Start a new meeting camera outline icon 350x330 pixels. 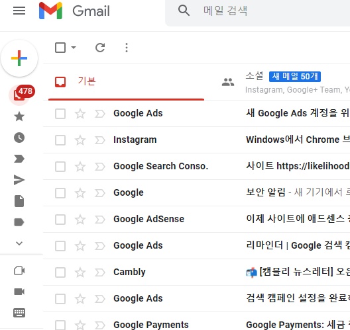tap(19, 270)
